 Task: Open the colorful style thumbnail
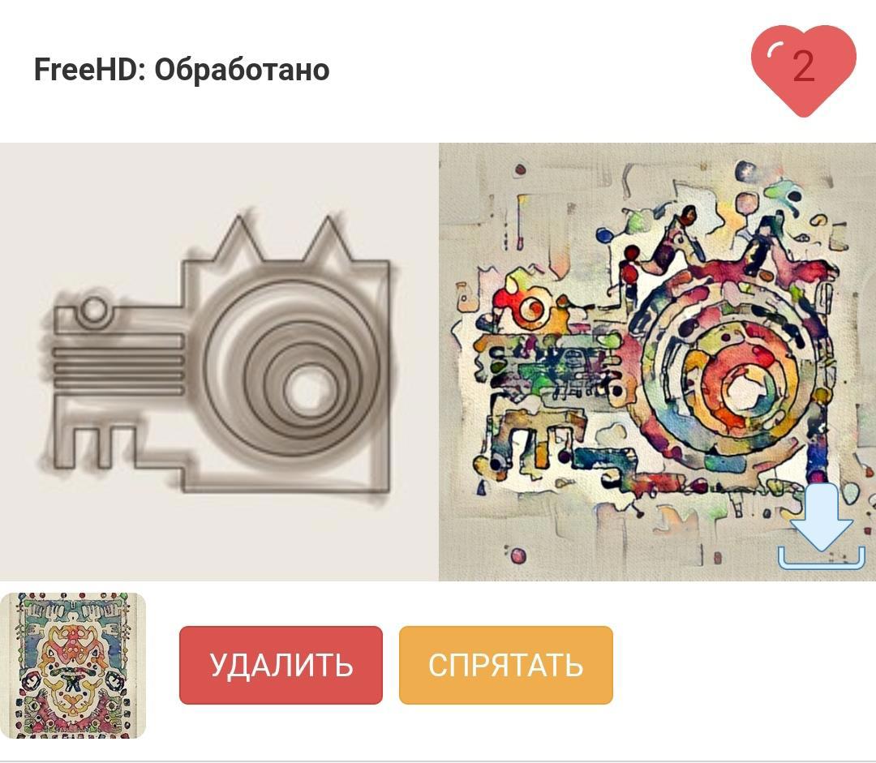pyautogui.click(x=73, y=665)
